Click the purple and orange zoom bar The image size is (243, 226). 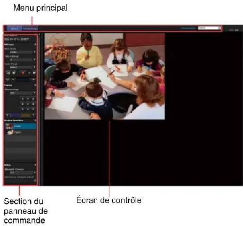[x=20, y=115]
